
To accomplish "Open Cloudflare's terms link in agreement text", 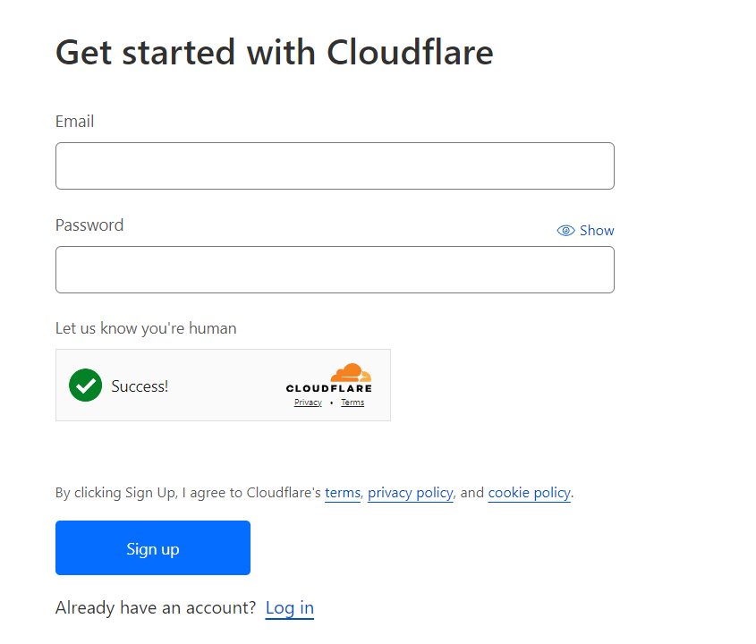I will (x=343, y=493).
